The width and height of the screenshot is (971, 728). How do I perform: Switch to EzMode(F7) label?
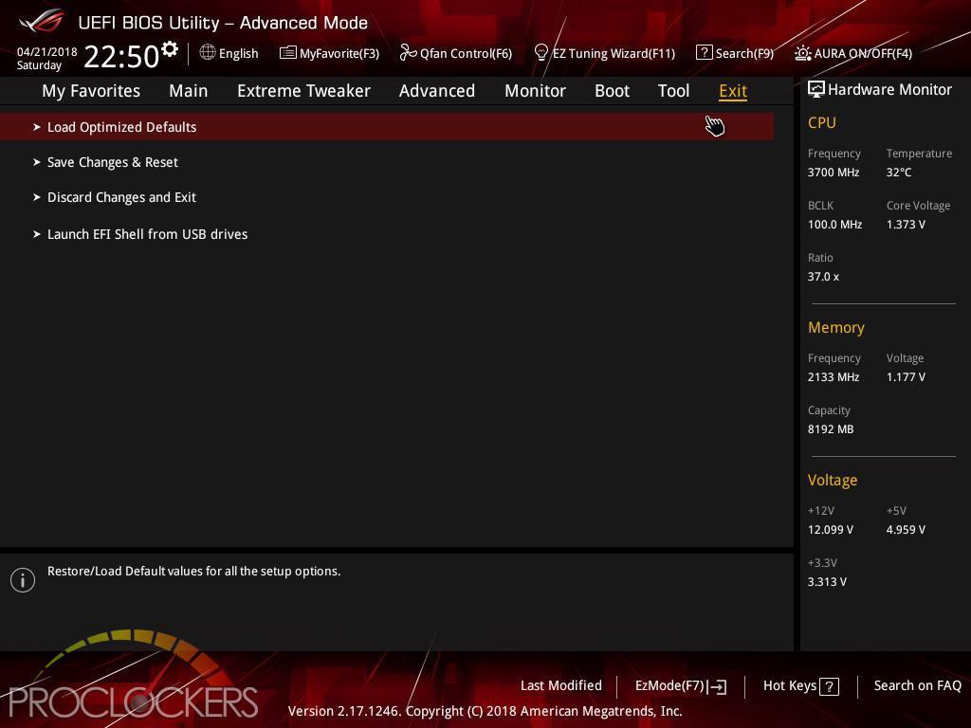tap(669, 686)
